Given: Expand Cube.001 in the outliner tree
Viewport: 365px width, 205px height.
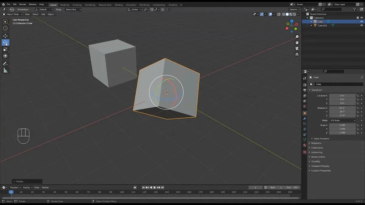Looking at the screenshot, I should (311, 26).
